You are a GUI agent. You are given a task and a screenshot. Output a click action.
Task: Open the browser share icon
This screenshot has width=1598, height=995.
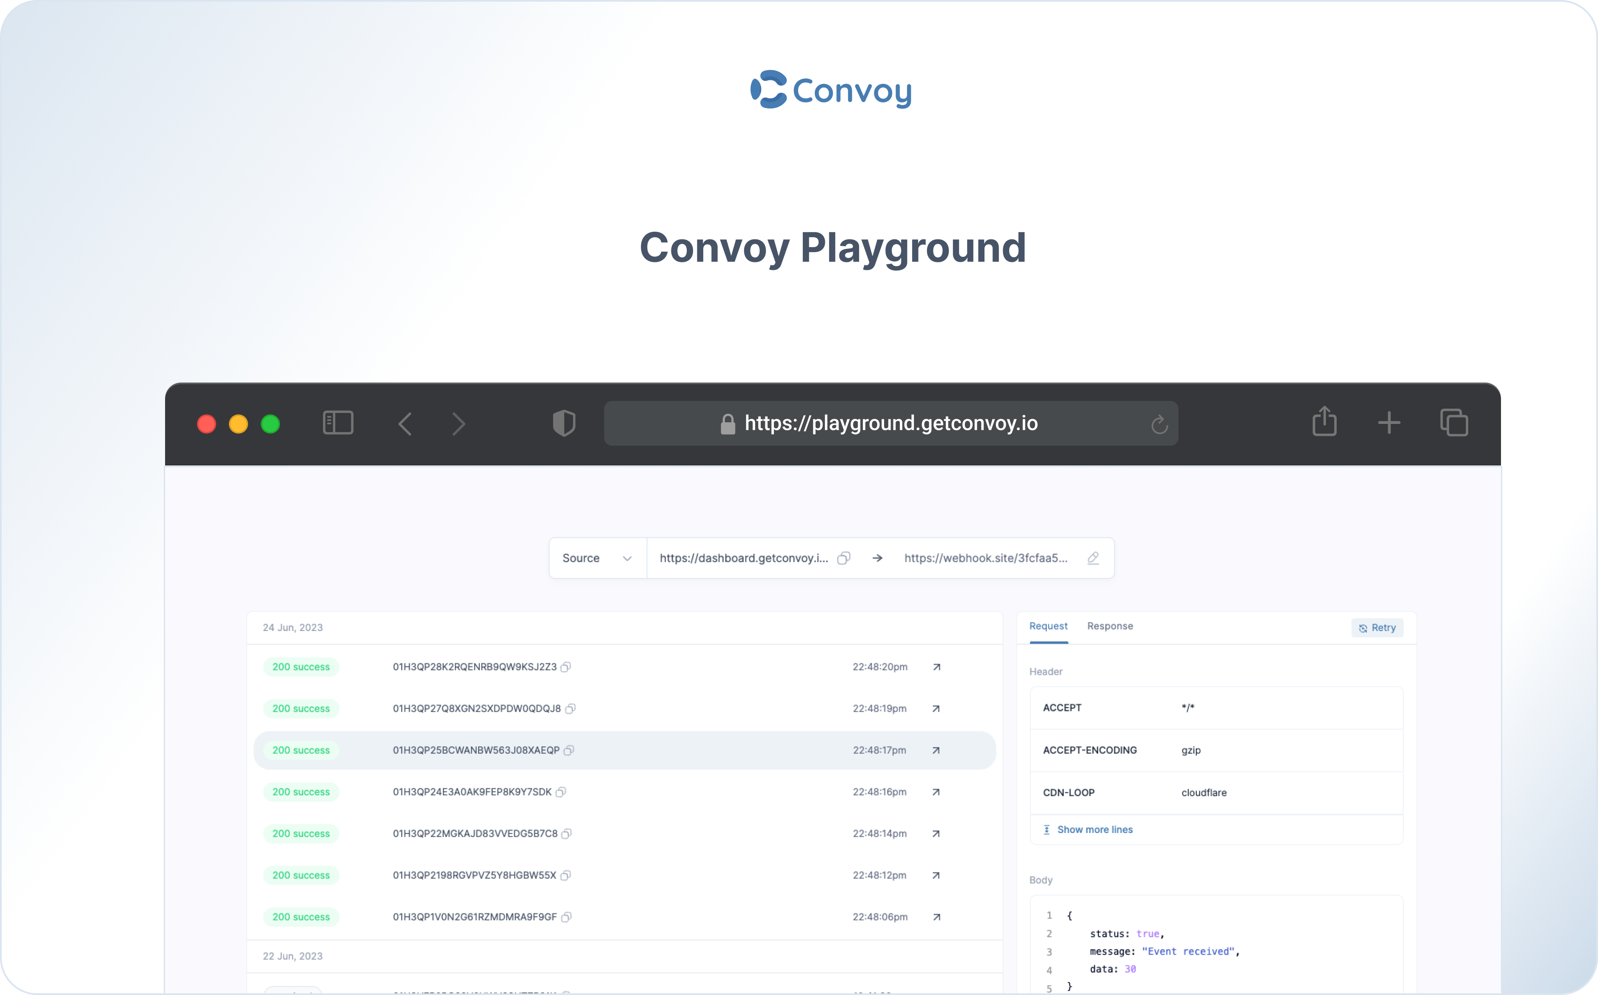(x=1324, y=421)
